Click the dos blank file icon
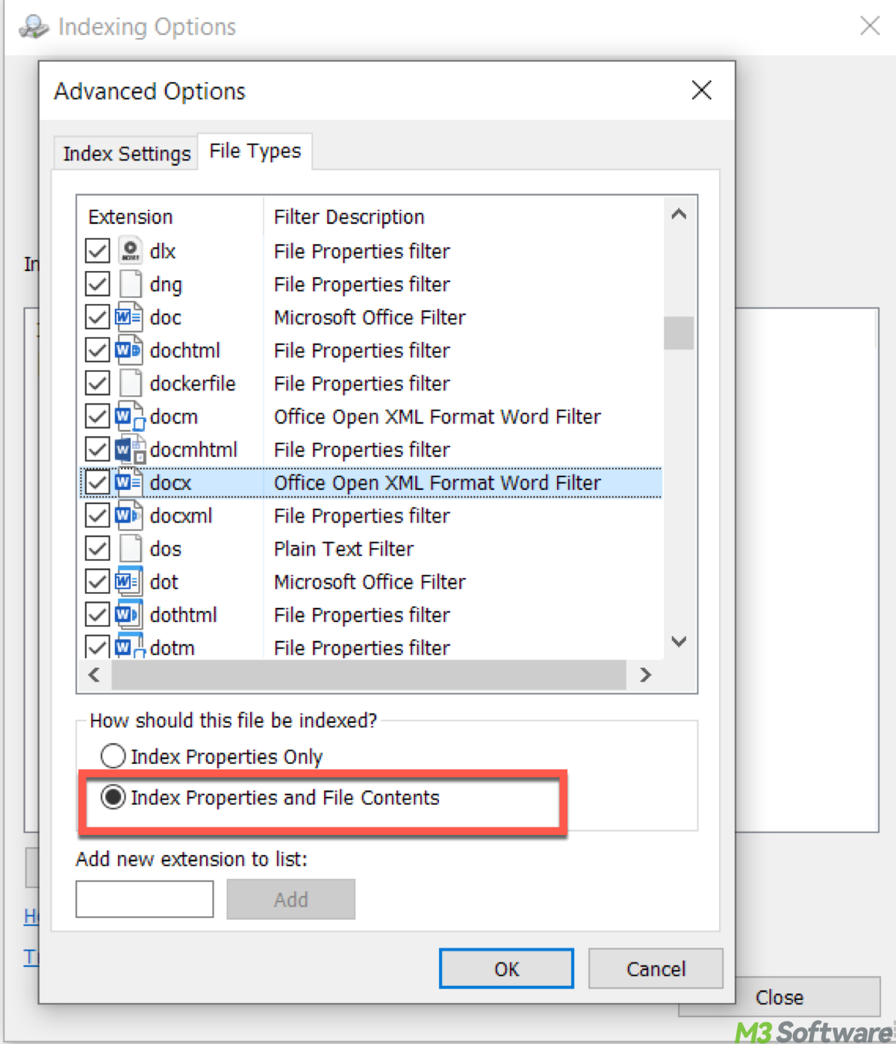Screen dimensions: 896x1044 (x=130, y=547)
